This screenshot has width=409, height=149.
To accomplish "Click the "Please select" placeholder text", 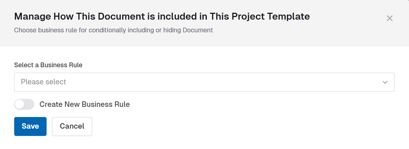I will pos(43,82).
